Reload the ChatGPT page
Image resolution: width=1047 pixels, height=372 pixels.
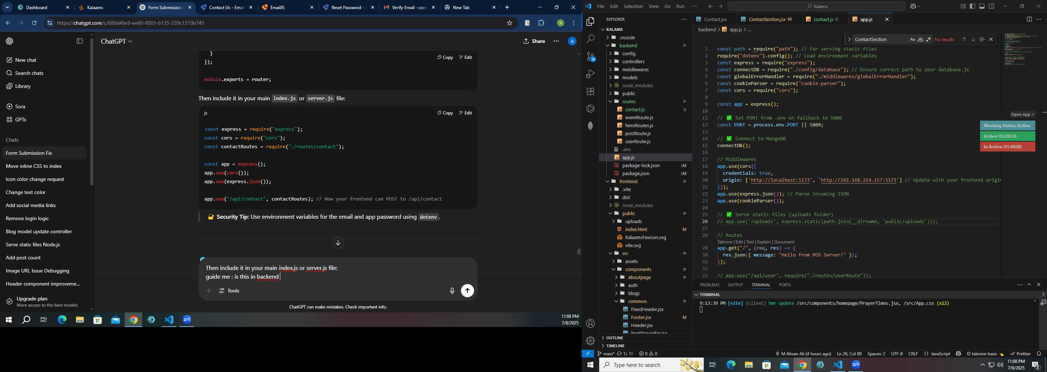click(x=35, y=23)
